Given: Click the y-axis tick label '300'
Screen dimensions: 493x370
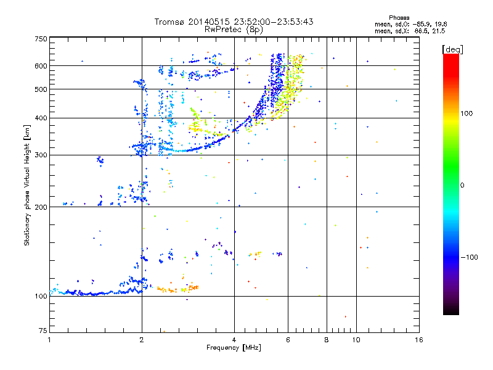Looking at the screenshot, I should click(x=41, y=155).
